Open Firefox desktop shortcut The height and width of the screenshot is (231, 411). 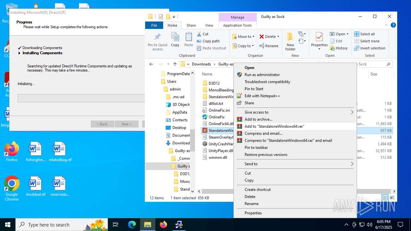(x=12, y=151)
